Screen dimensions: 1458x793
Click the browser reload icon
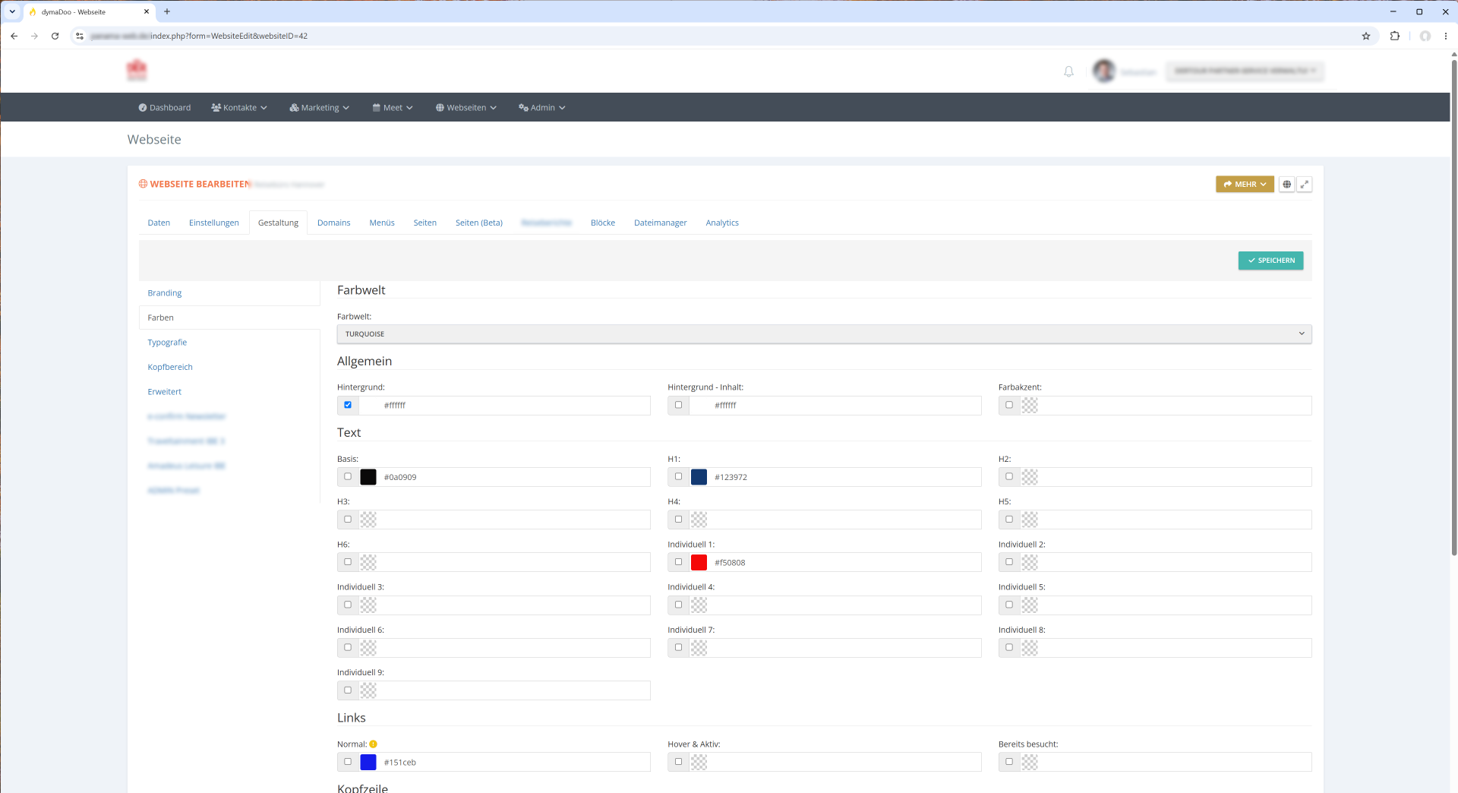click(x=55, y=36)
